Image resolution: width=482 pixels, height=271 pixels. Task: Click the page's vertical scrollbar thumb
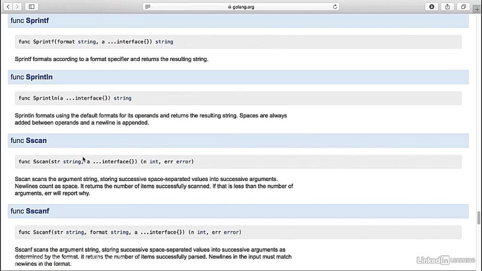tap(478, 218)
